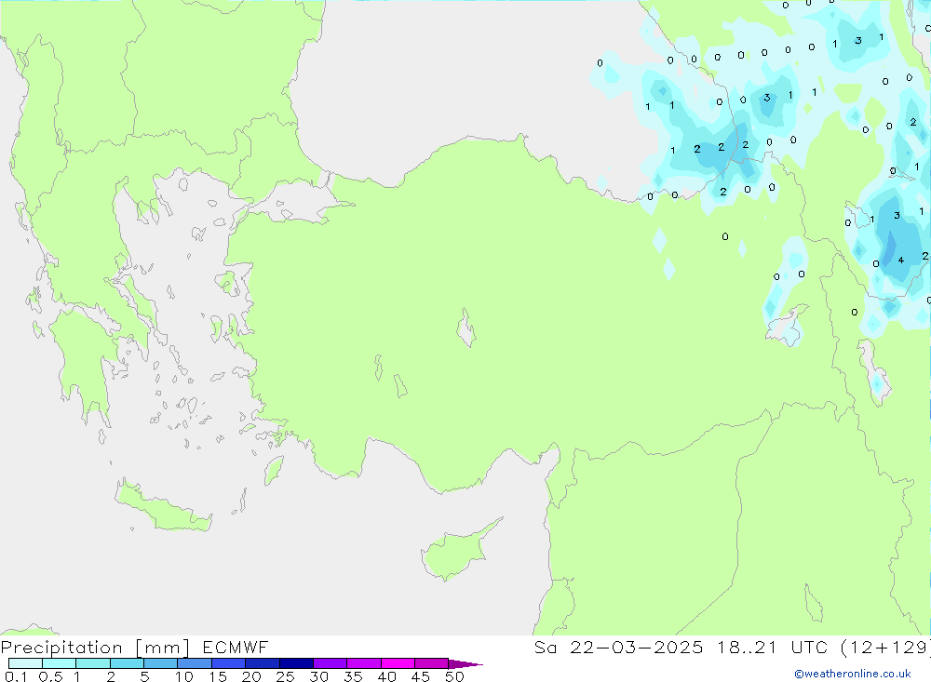Viewport: 931px width, 682px height.
Task: Click the 30–35 mm purple legend swatch
Action: [330, 663]
